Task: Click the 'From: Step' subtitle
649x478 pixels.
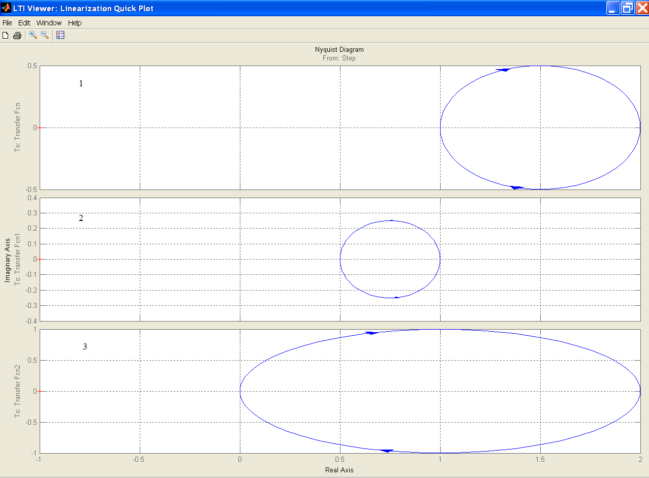Action: click(339, 58)
